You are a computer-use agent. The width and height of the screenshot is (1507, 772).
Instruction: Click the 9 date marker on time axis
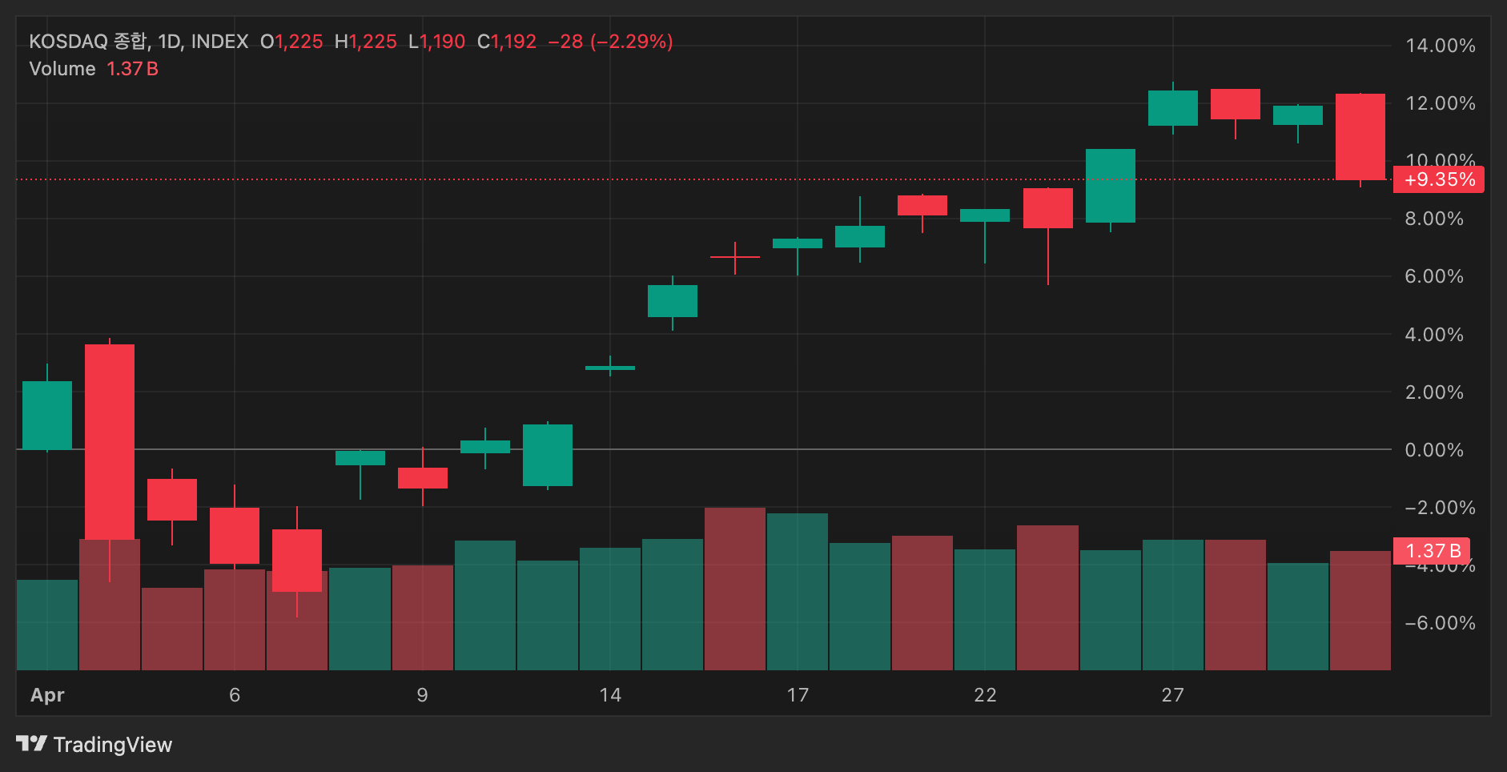pos(423,695)
